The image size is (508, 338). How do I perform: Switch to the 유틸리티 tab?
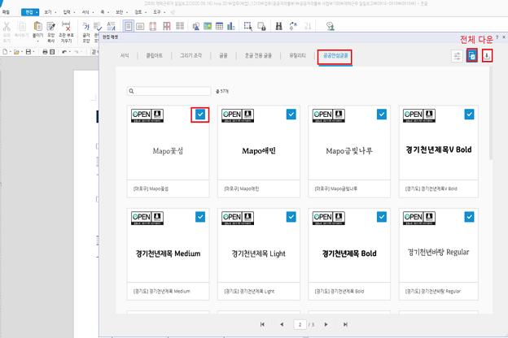[x=297, y=55]
